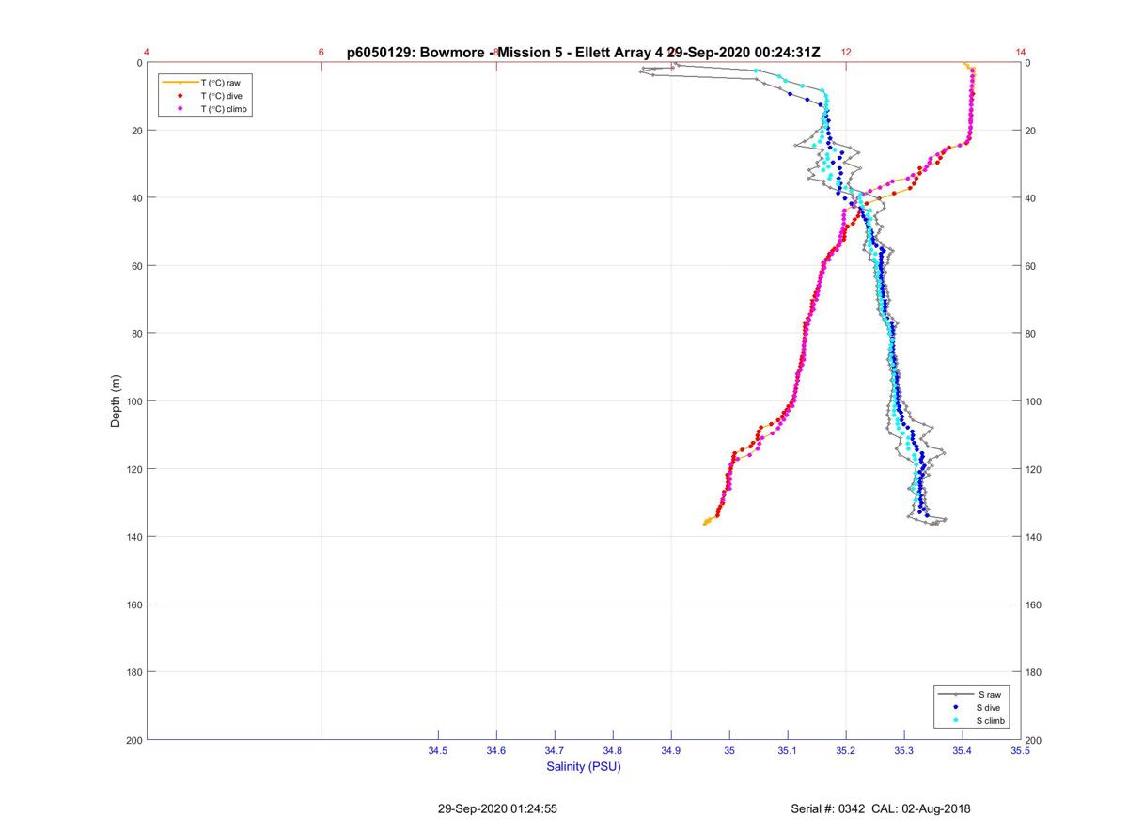
Task: Click red temperature tick label 6
Action: point(321,53)
